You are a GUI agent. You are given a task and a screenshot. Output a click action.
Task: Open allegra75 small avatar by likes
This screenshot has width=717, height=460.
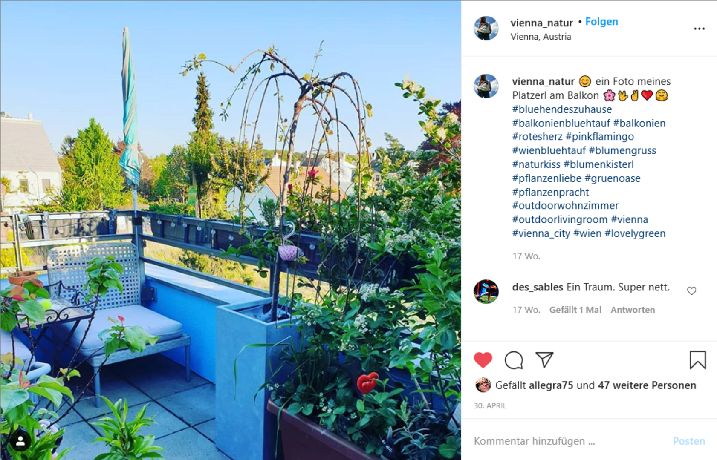pyautogui.click(x=483, y=385)
